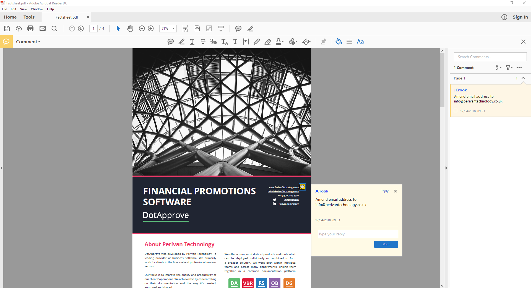Image resolution: width=531 pixels, height=288 pixels.
Task: Click Reply in the comment popup
Action: pos(384,191)
